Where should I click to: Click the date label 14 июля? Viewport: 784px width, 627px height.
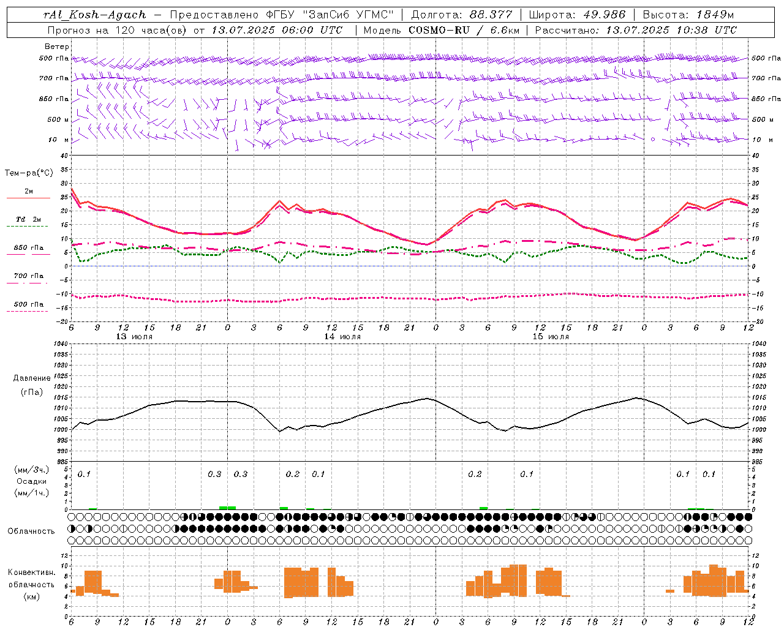click(342, 337)
